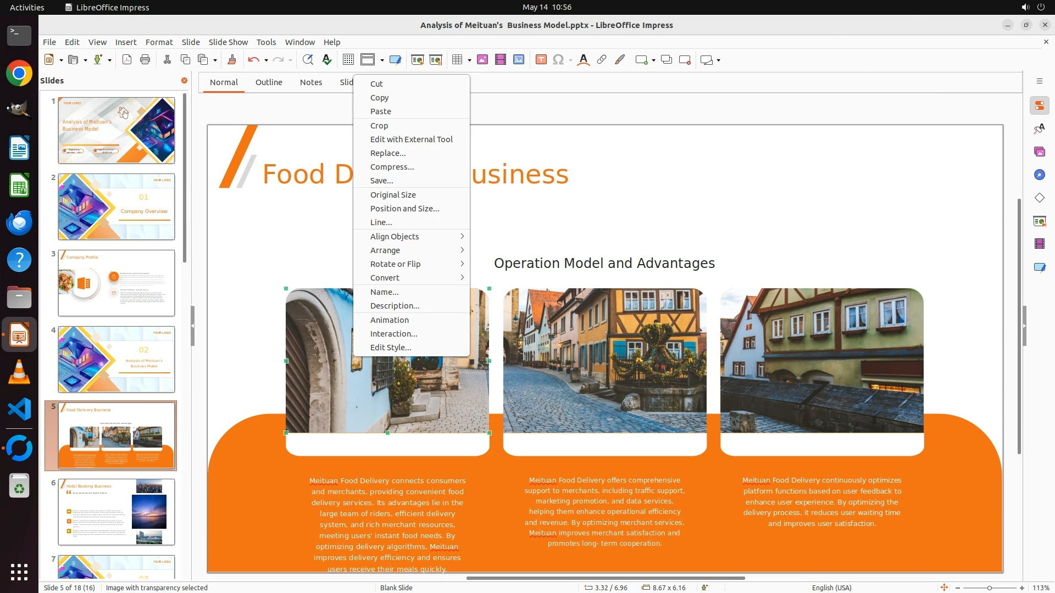Toggle the Display Grid icon
Viewport: 1055px width, 593px height.
tap(348, 60)
